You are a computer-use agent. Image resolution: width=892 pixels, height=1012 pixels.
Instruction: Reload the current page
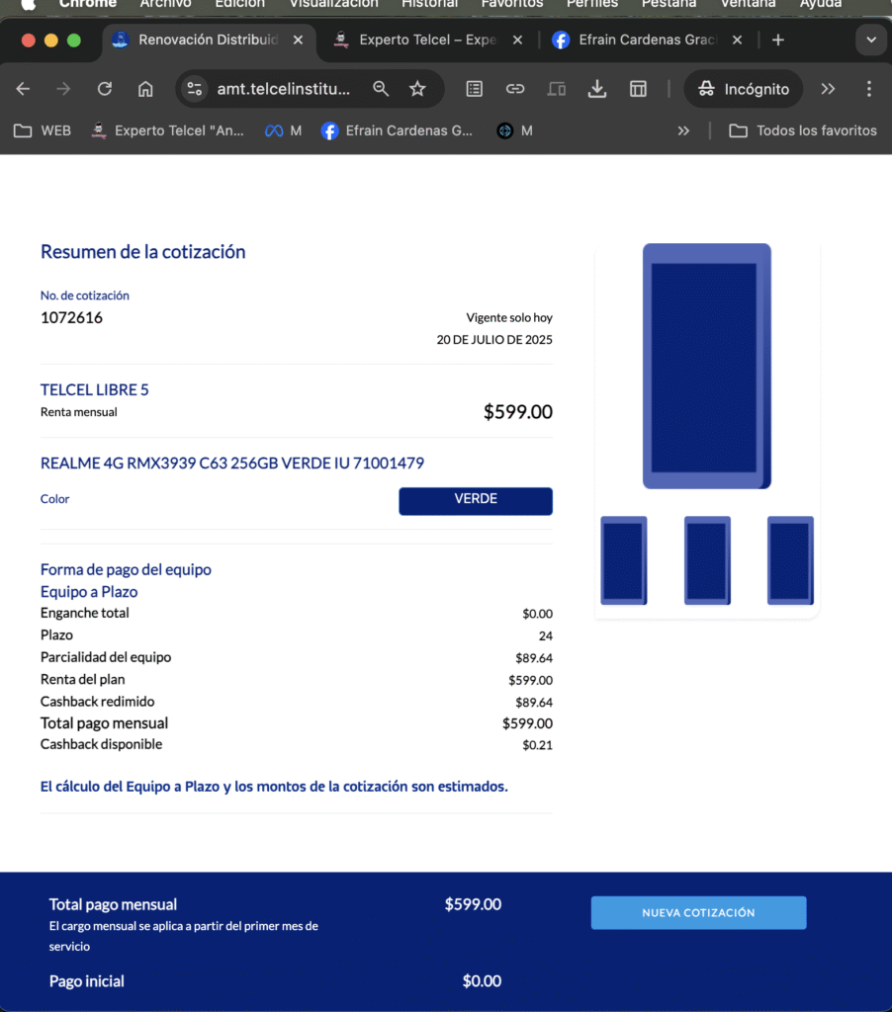[105, 88]
